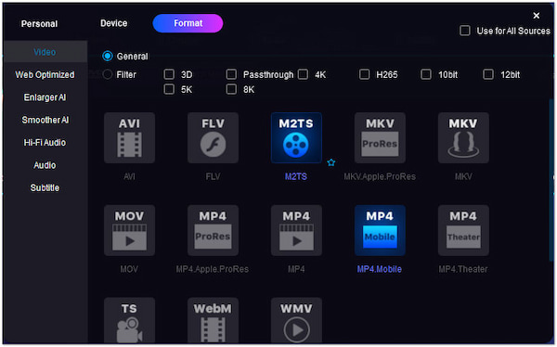Select Video in the sidebar
This screenshot has width=557, height=347.
(45, 52)
